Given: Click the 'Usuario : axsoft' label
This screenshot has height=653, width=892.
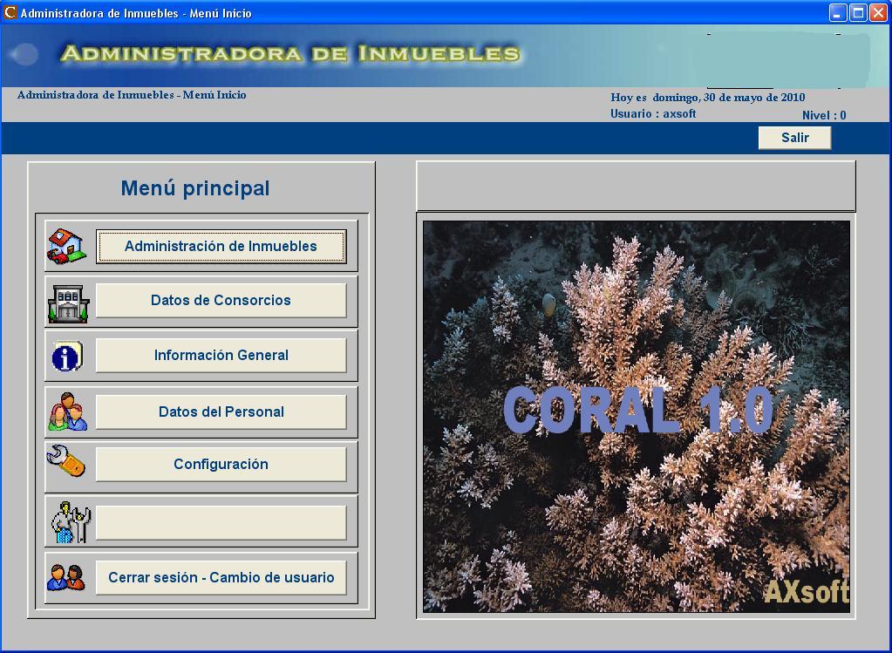Looking at the screenshot, I should (x=653, y=113).
